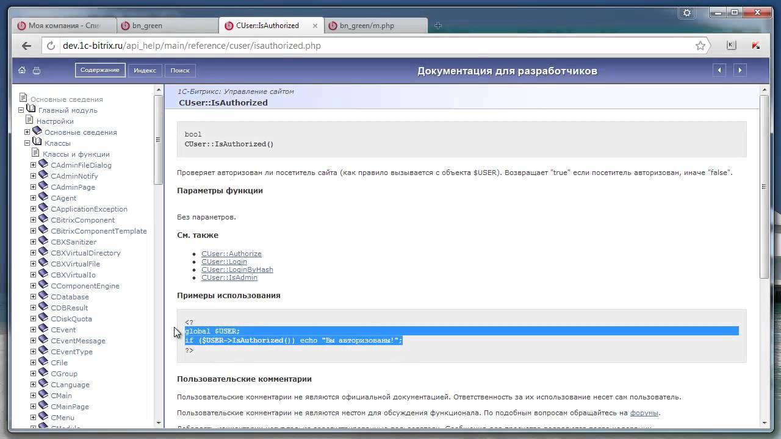Expand the CDBResult node
This screenshot has width=781, height=439.
click(x=34, y=308)
